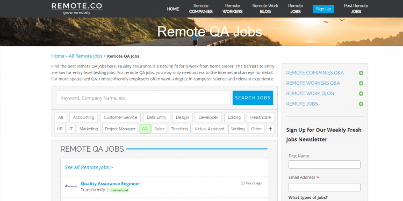Viewport: 403px width, 201px height.
Task: Open Remote Companies in the navigation
Action: pos(201,9)
